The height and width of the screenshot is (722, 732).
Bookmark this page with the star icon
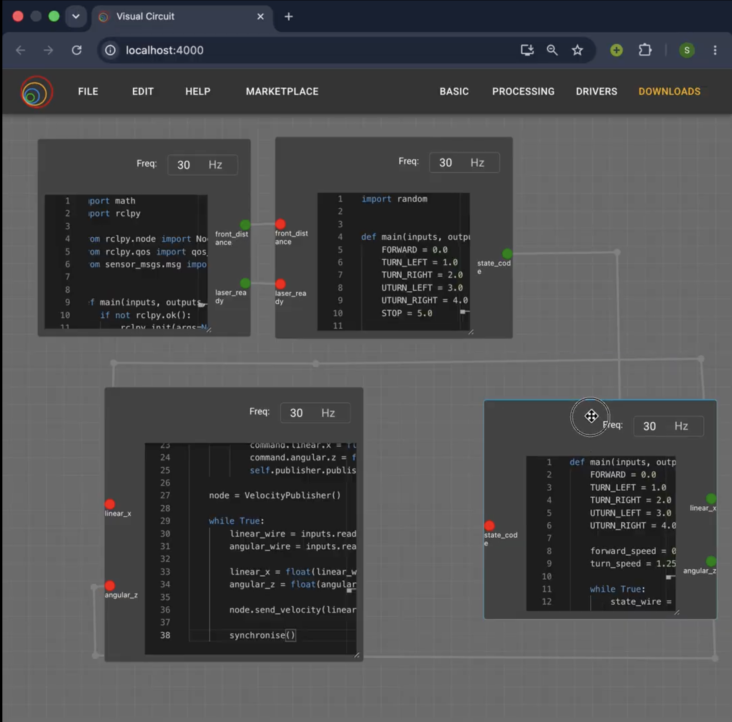[577, 50]
